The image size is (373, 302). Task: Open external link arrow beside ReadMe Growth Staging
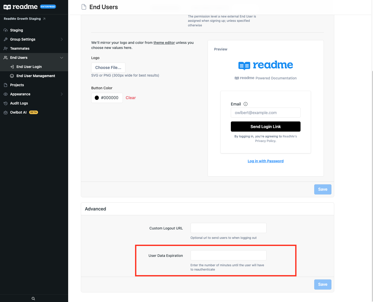click(x=44, y=19)
